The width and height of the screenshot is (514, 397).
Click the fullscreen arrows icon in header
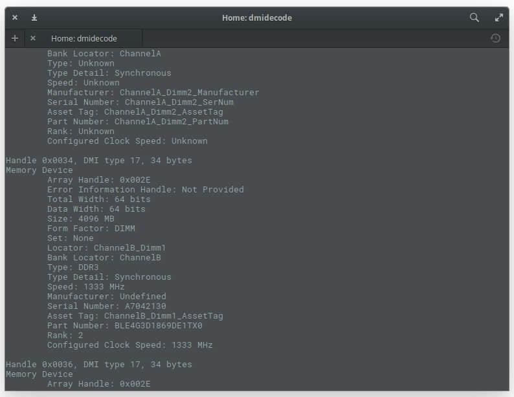point(499,17)
